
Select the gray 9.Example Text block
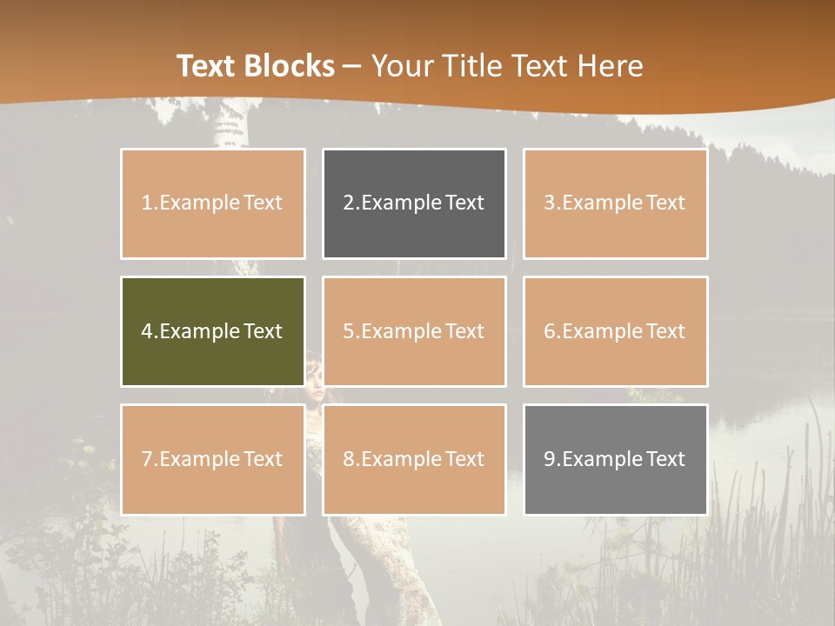click(616, 459)
